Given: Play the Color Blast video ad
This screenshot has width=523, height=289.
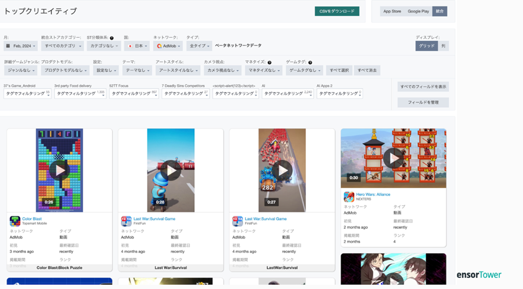Looking at the screenshot, I should pos(59,170).
